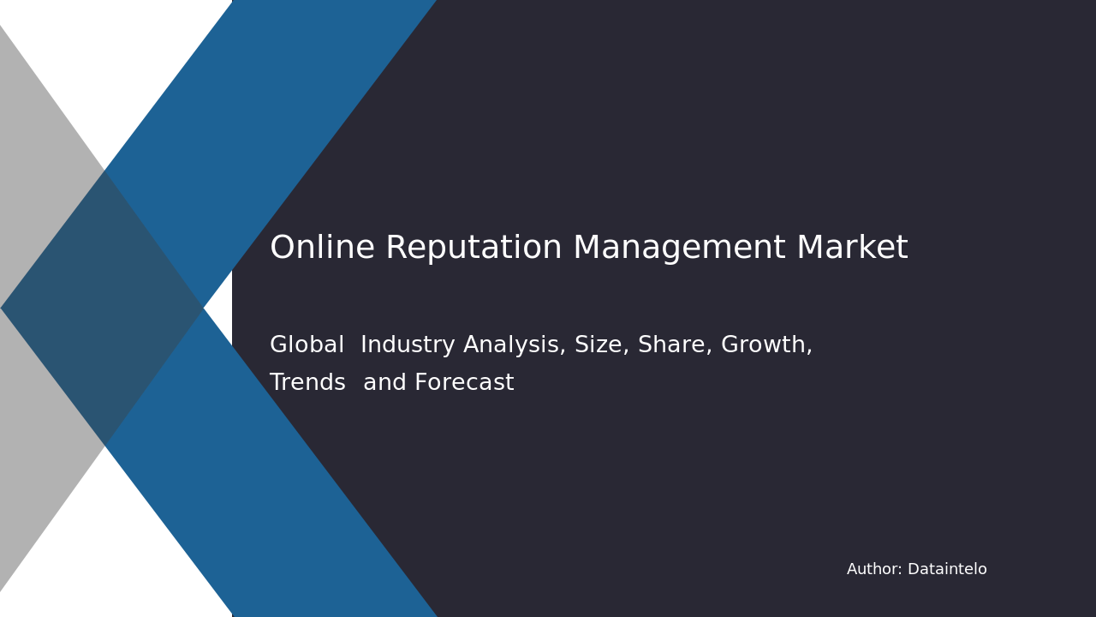
Task: Click the subtitle line 'Trends and Forecast'
Action: (392, 383)
